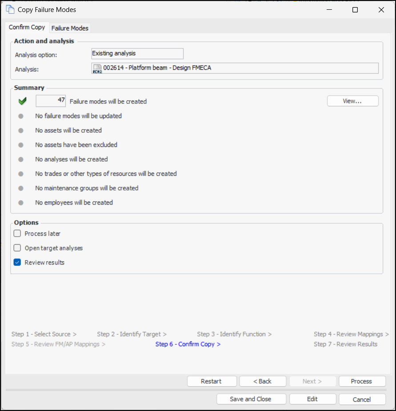Uncheck the Review results checkbox

coord(17,262)
